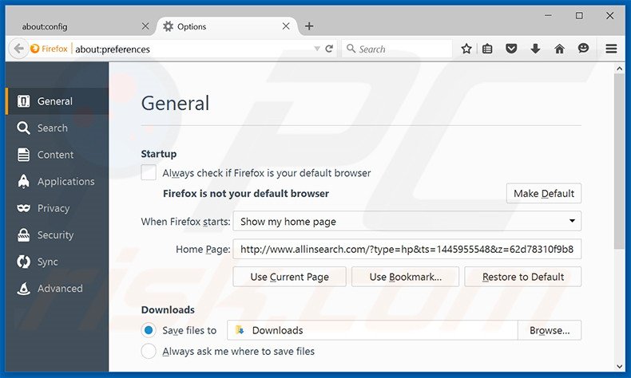Image resolution: width=631 pixels, height=378 pixels.
Task: Click the search magnifier icon in search box
Action: 351,49
